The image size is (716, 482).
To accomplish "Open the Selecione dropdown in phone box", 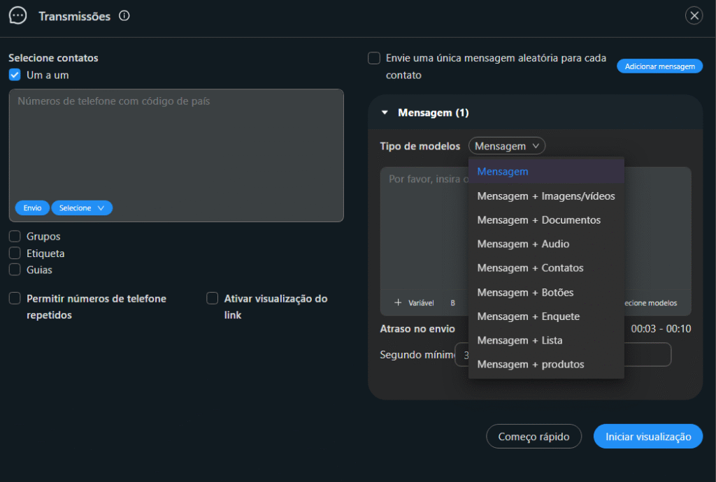I will [x=82, y=208].
